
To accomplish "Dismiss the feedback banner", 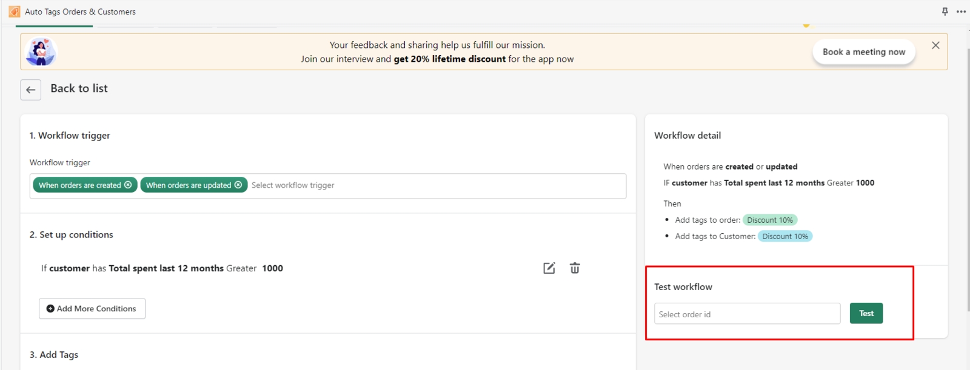I will click(935, 45).
